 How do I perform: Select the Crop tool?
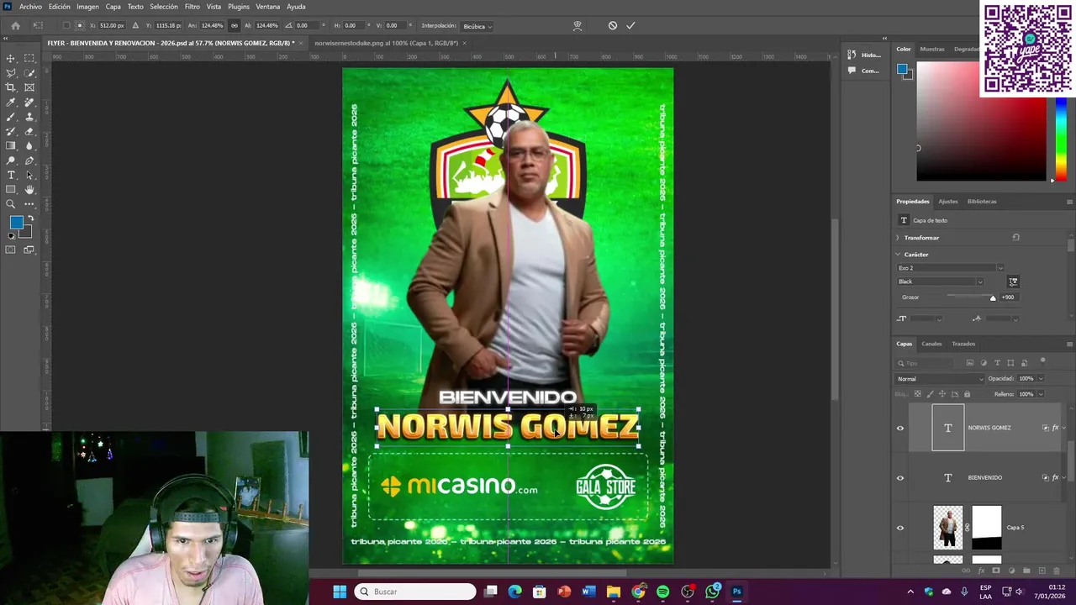tap(11, 87)
